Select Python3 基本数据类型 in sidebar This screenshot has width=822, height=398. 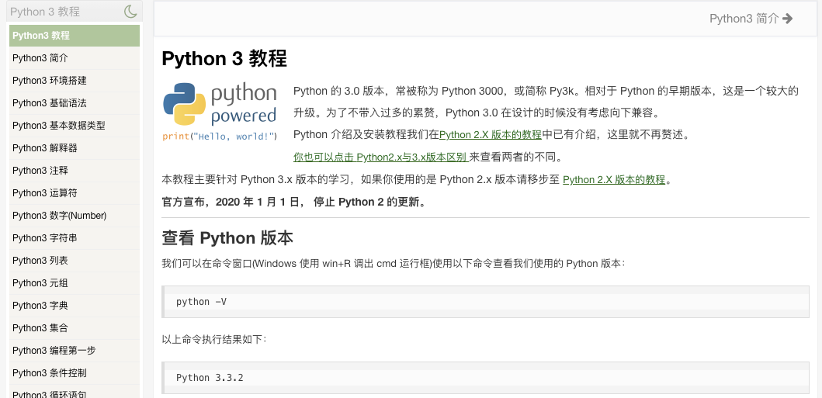75,126
